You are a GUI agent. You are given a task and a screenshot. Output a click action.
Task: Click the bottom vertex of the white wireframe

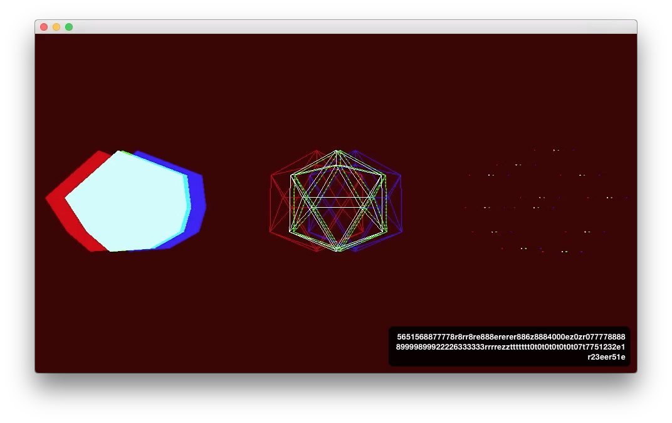(x=338, y=250)
